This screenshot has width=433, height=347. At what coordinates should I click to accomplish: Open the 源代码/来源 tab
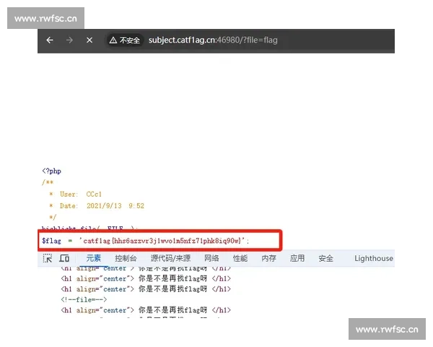point(170,258)
